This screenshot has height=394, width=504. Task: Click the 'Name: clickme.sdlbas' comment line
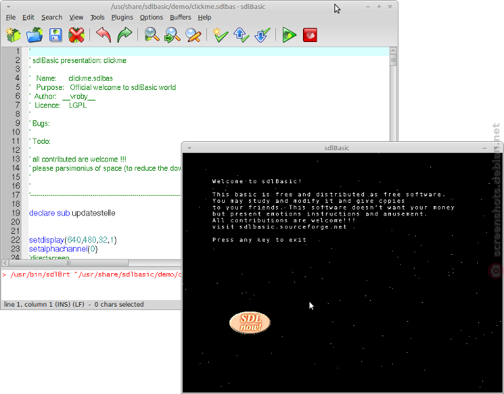(x=71, y=78)
